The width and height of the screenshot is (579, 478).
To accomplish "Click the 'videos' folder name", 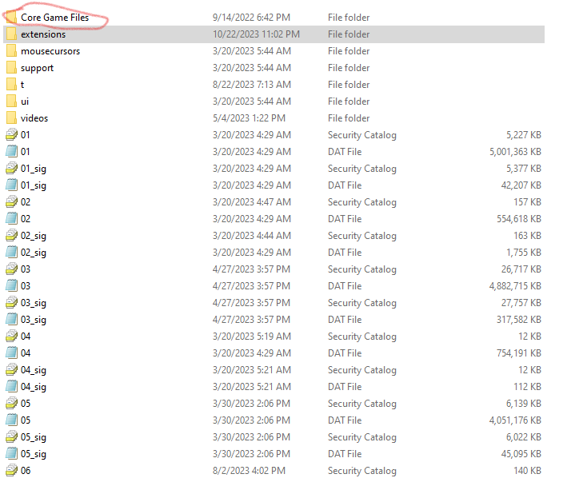I will coord(34,118).
